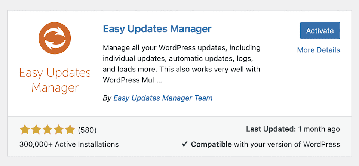Click the second gold rating star
Image resolution: width=359 pixels, height=166 pixels.
click(36, 130)
